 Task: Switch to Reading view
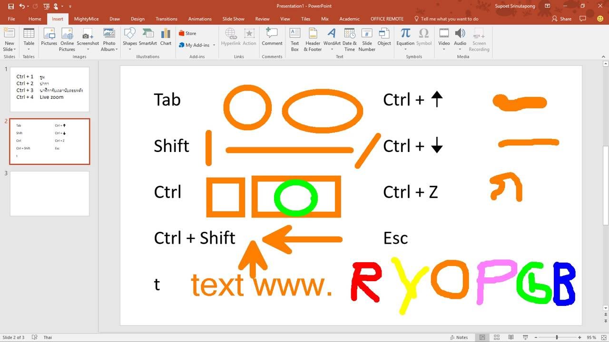tap(511, 337)
